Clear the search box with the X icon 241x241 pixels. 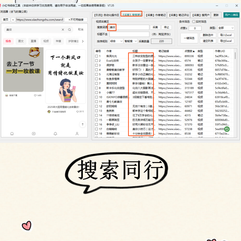point(63,30)
